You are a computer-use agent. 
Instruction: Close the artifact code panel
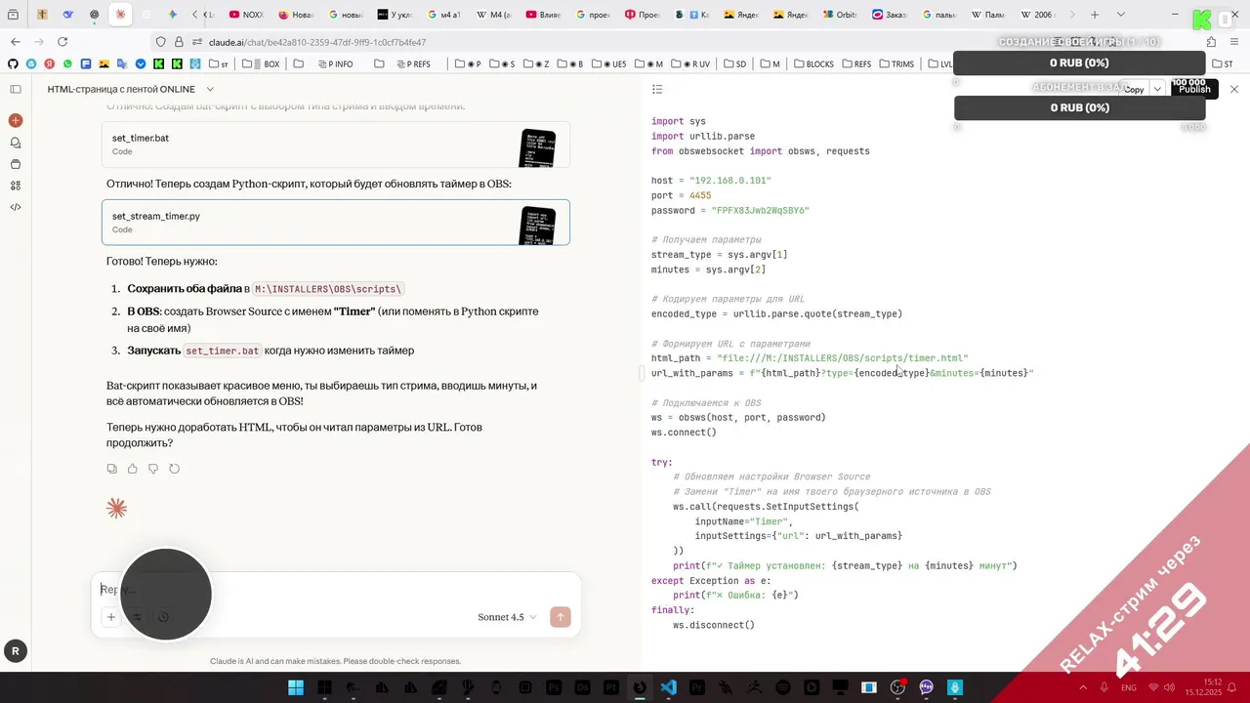click(x=1233, y=89)
